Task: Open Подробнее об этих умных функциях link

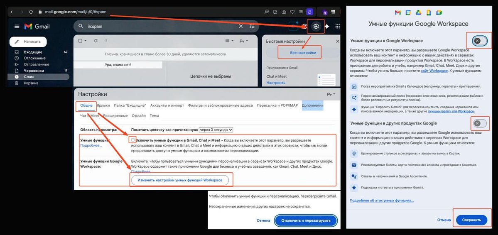Action: 381,201
